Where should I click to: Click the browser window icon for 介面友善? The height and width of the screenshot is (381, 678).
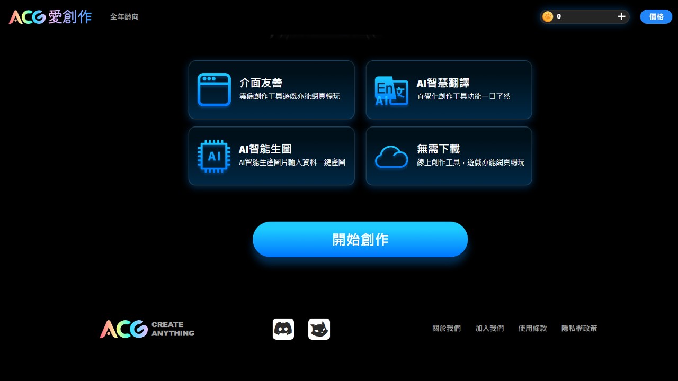pos(214,89)
